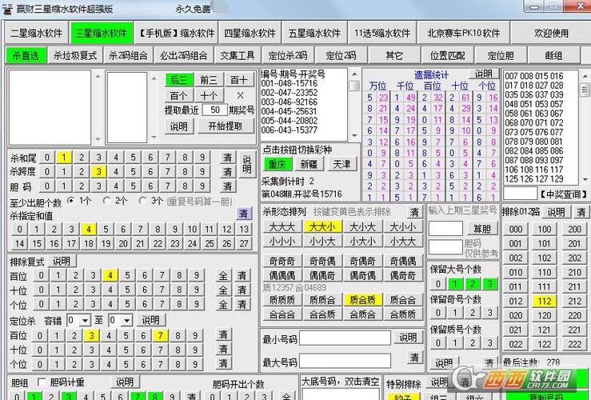The width and height of the screenshot is (591, 400).
Task: Select the 11选5缩水软件 tab
Action: (x=381, y=33)
